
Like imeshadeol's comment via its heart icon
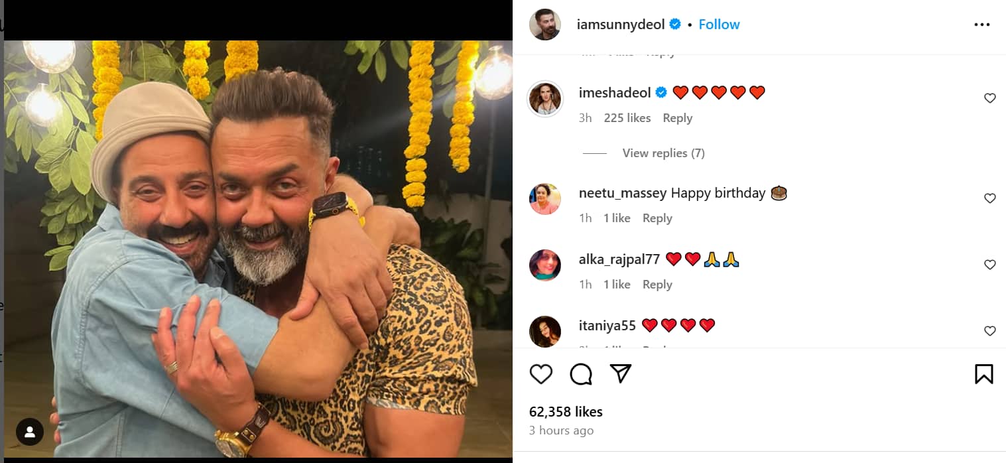[x=989, y=97]
